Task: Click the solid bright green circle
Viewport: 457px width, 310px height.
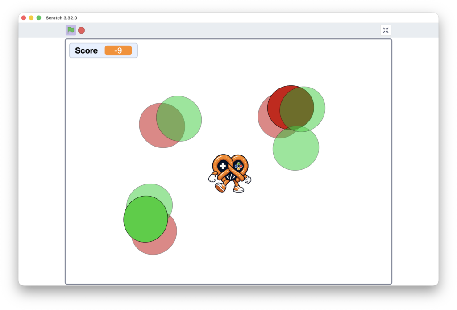Action: tap(146, 219)
